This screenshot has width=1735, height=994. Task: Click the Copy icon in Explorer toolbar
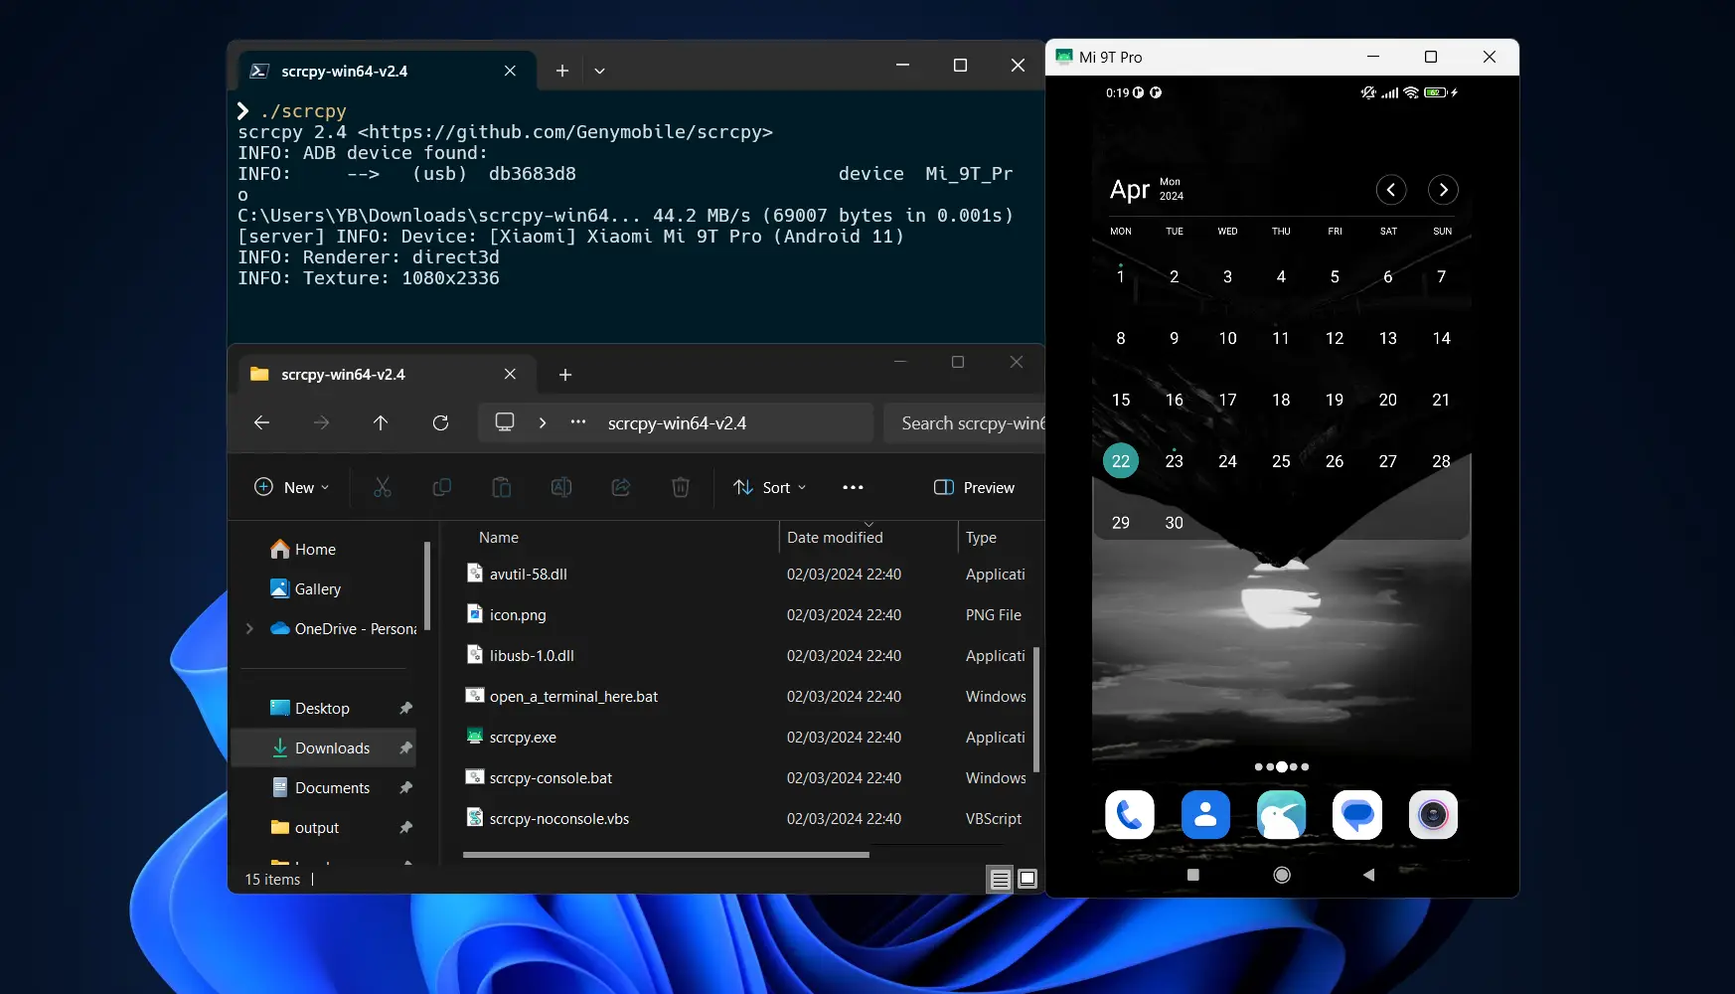442,487
